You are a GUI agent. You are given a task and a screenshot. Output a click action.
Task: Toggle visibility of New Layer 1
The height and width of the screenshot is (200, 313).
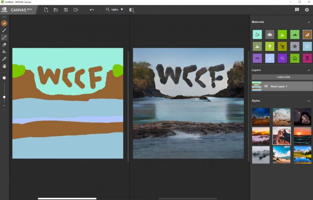[x=266, y=86]
